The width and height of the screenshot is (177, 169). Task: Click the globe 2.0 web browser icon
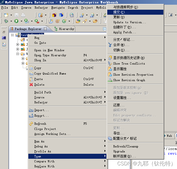click(x=72, y=15)
